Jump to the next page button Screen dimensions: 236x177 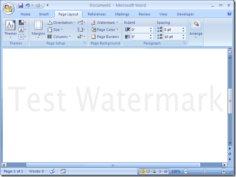coord(230,159)
